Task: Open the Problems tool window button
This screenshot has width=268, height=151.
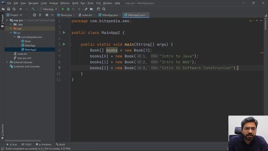Action: coord(44,144)
